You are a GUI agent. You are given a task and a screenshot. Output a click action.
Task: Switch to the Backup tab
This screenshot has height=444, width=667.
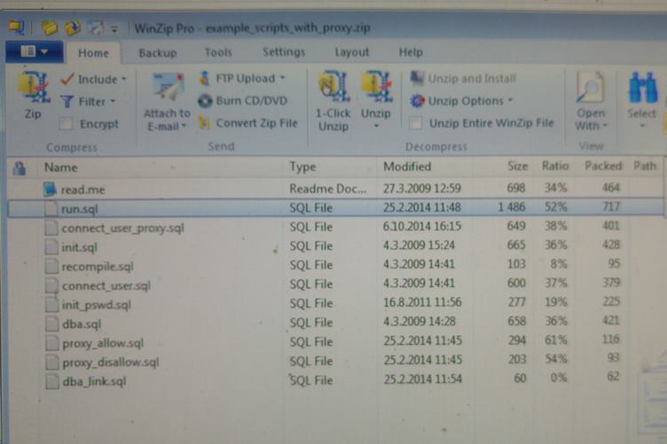[x=158, y=52]
